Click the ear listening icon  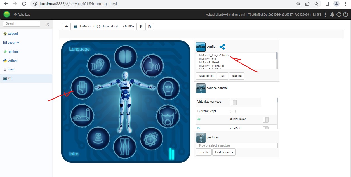pyautogui.click(x=99, y=66)
